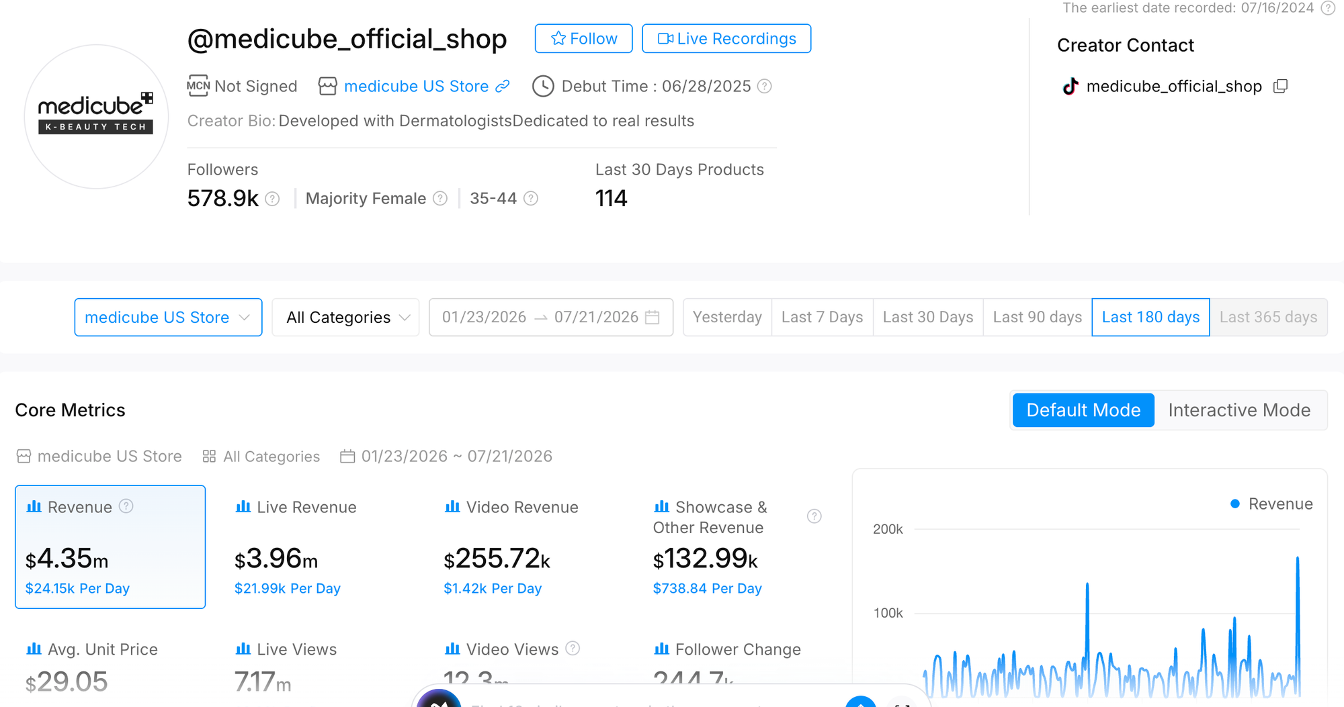Image resolution: width=1344 pixels, height=707 pixels.
Task: Click the link chain icon beside store name
Action: 503,87
